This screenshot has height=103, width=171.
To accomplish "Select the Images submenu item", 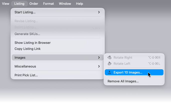I will 58,57.
